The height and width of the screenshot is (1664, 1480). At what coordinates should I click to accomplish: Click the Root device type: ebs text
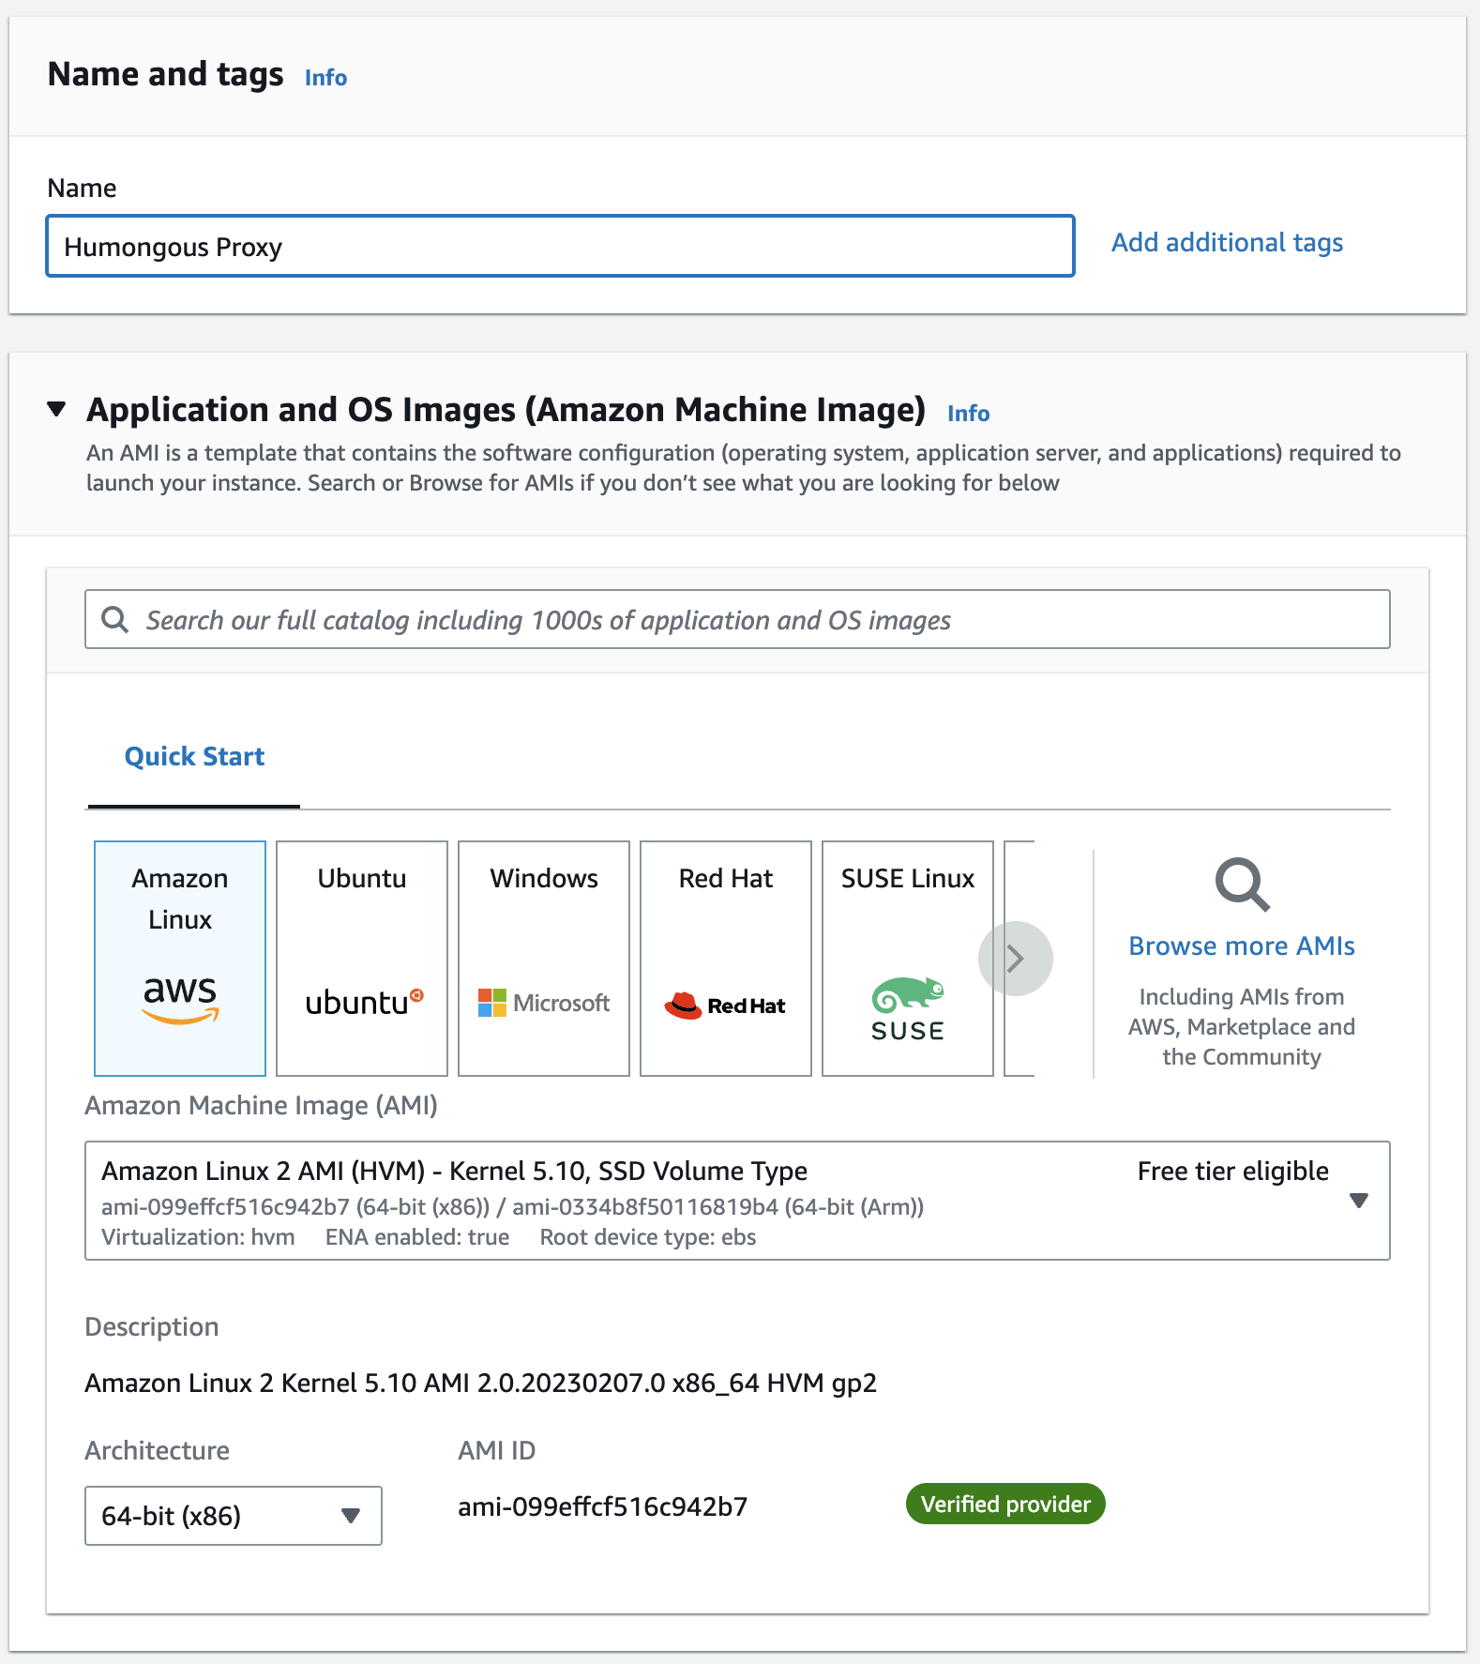[x=648, y=1236]
